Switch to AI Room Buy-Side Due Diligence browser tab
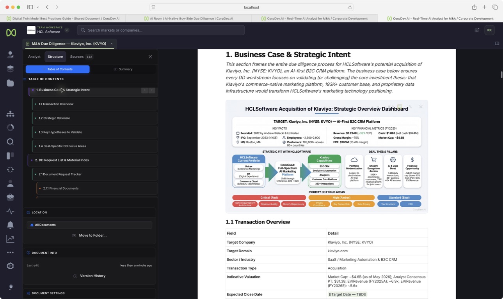The image size is (503, 299). pos(188,18)
